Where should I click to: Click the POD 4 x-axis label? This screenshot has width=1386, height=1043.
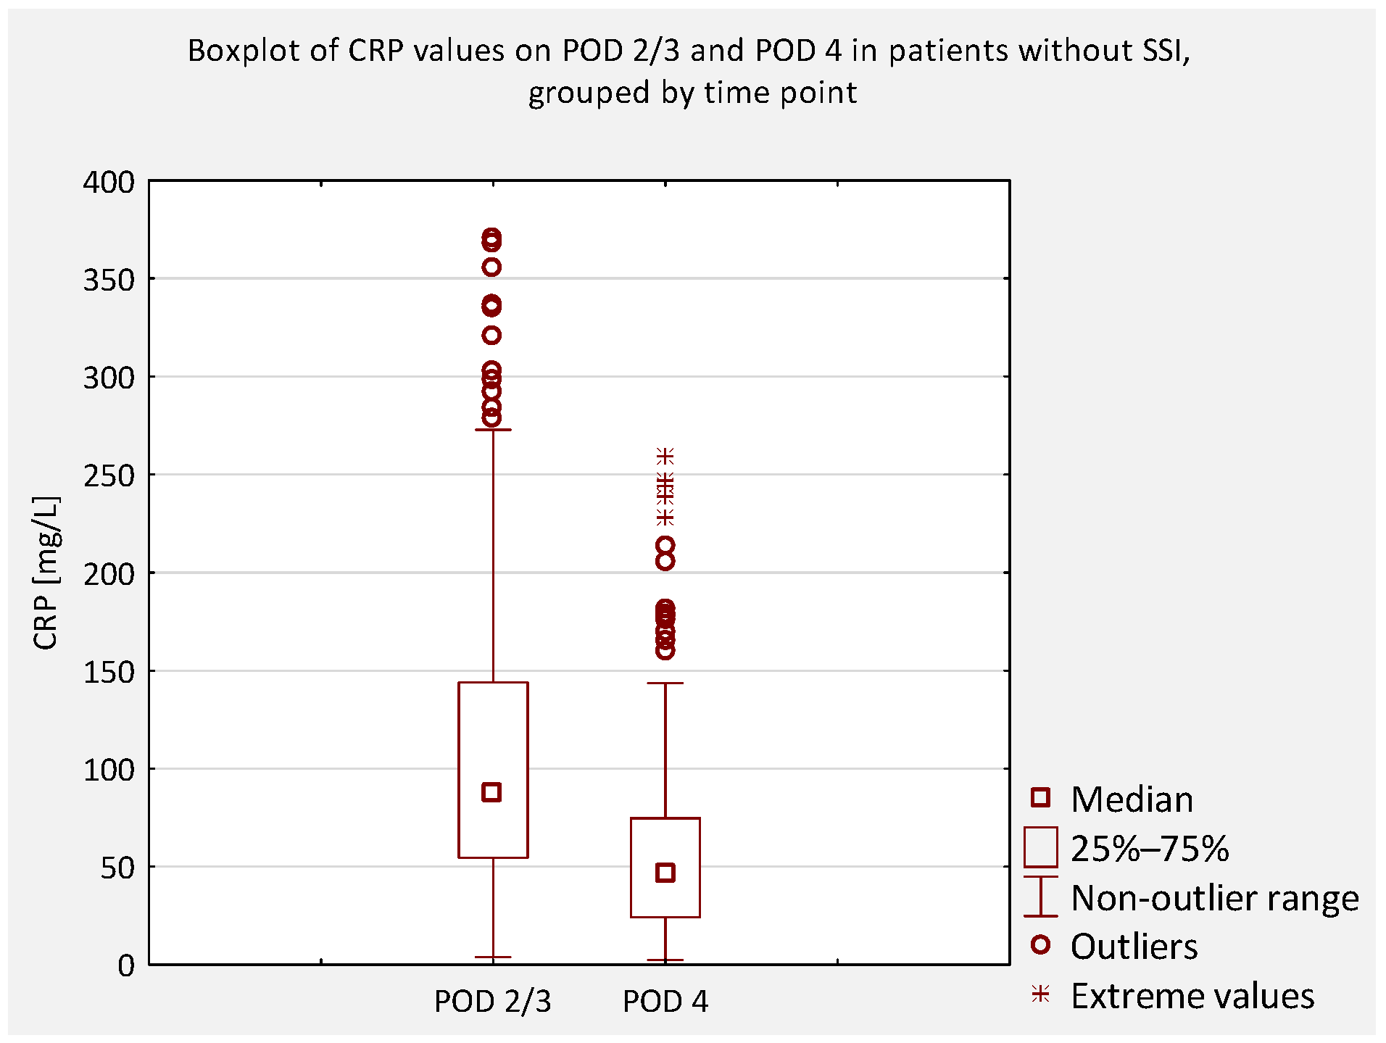pos(665,1001)
